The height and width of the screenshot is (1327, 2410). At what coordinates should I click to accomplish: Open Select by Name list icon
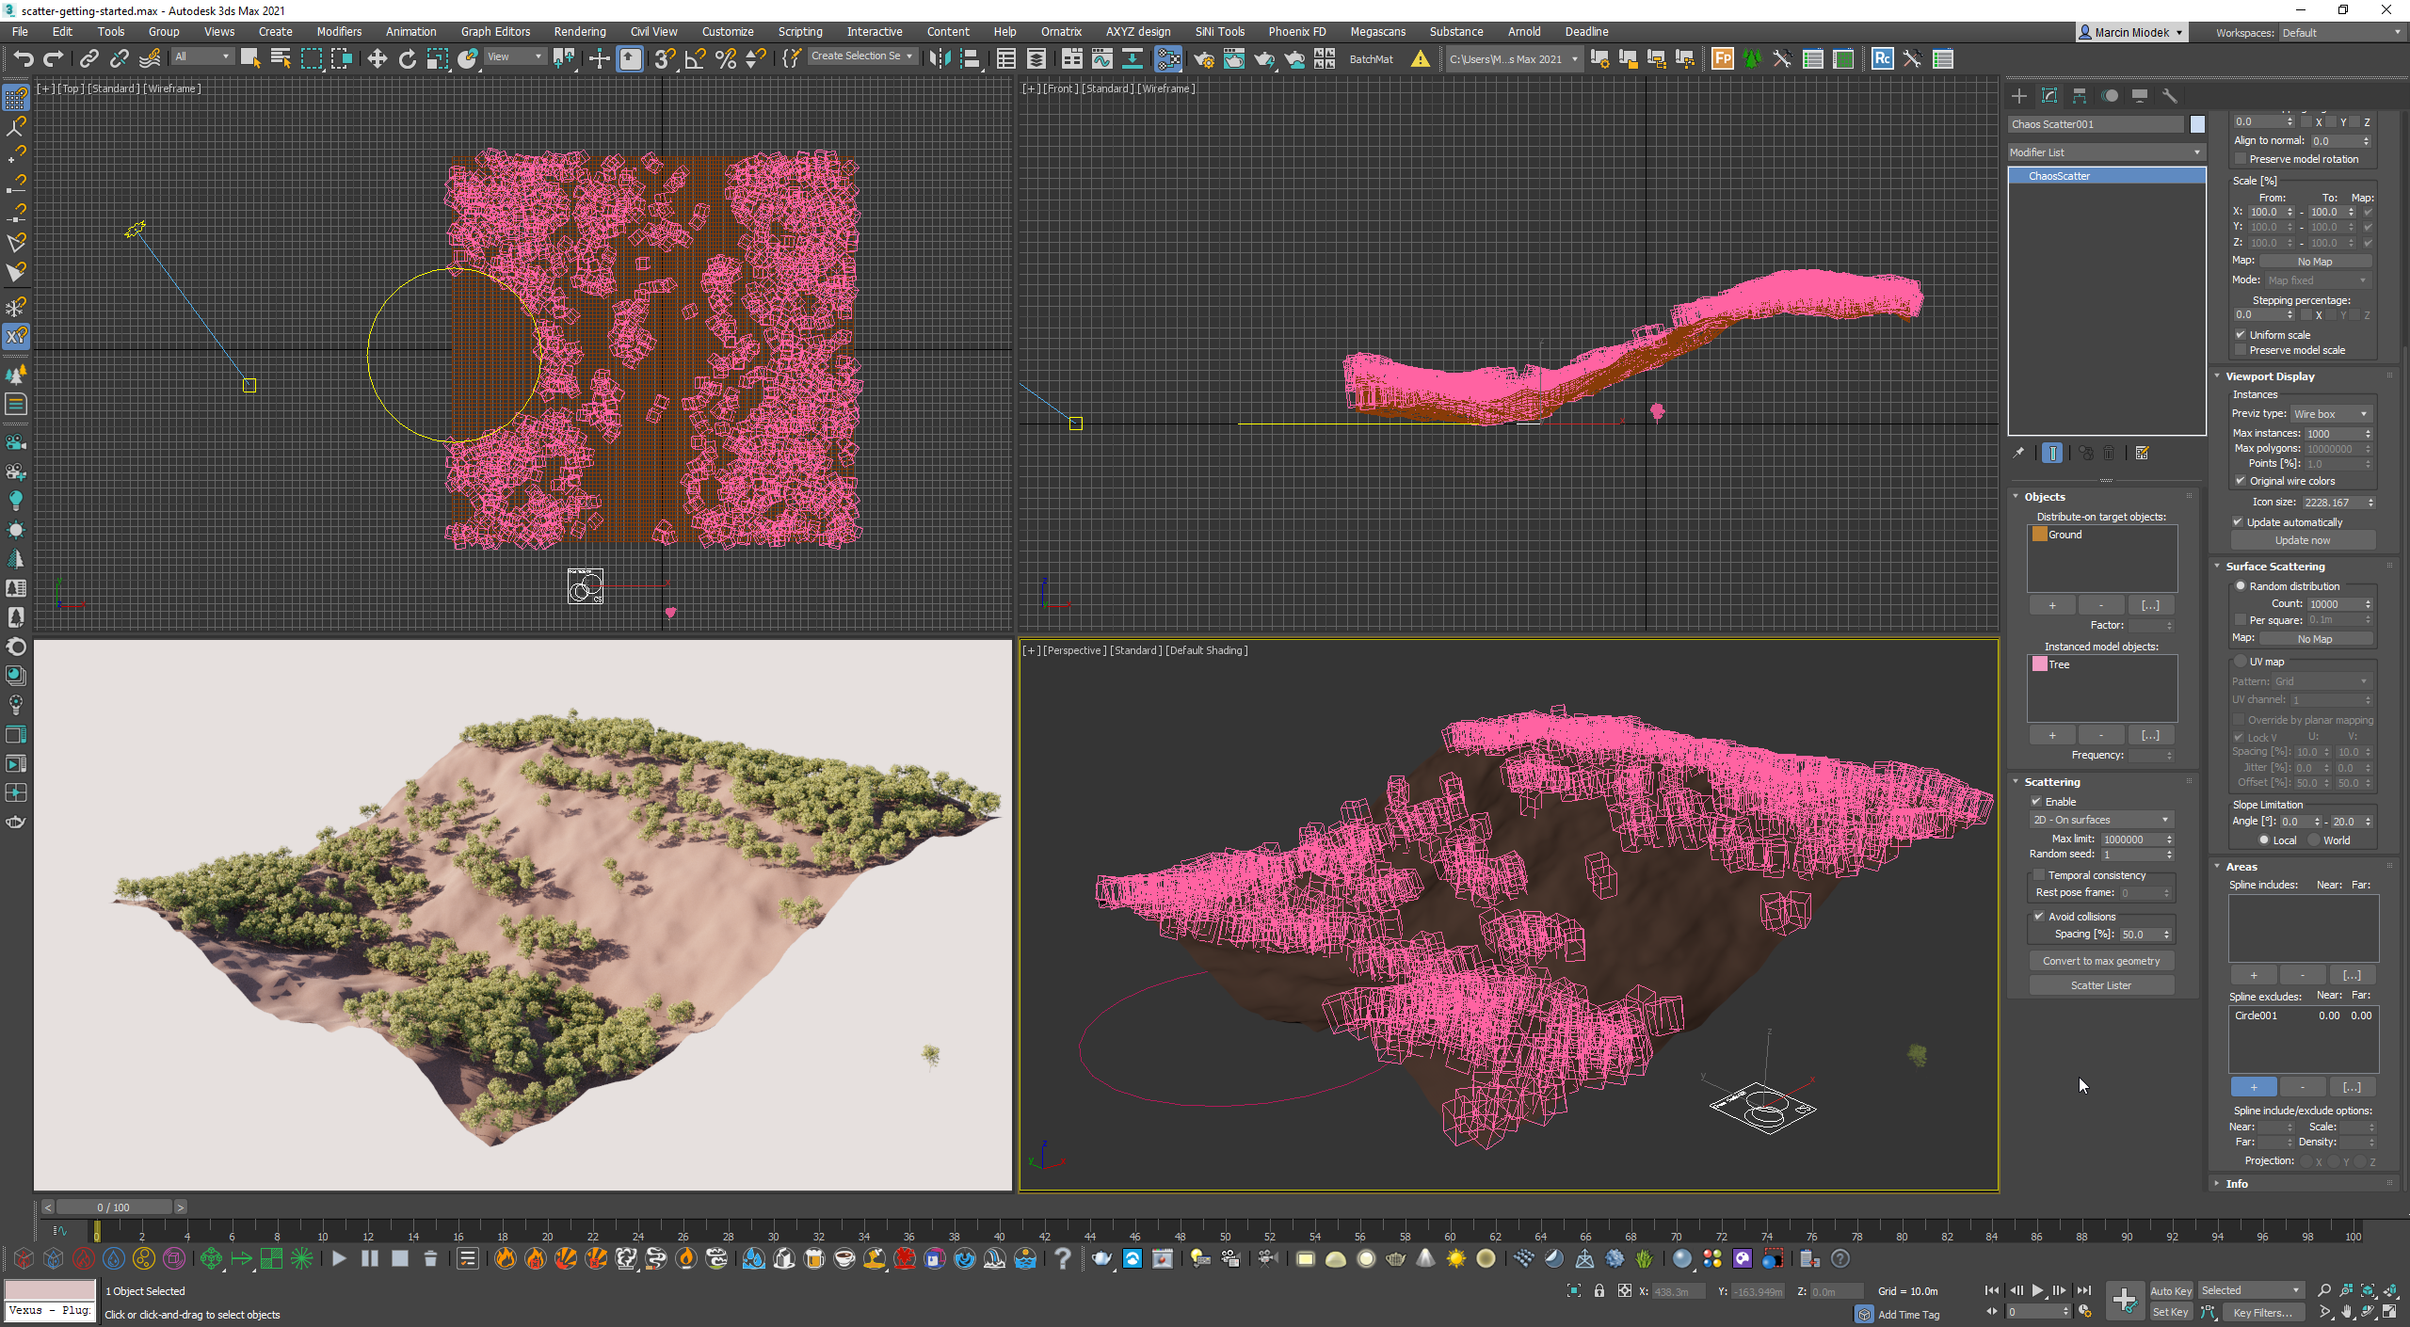coord(280,59)
